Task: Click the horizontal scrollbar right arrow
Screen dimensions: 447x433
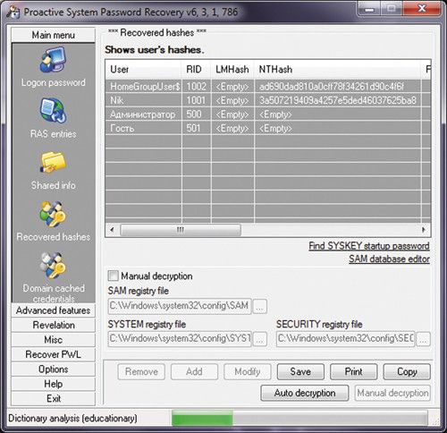Action: point(424,230)
